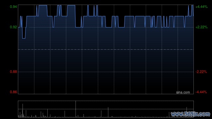Image resolution: width=212 pixels, height=119 pixels.
Task: Click the first volume spike at left of volume panel
Action: point(23,110)
